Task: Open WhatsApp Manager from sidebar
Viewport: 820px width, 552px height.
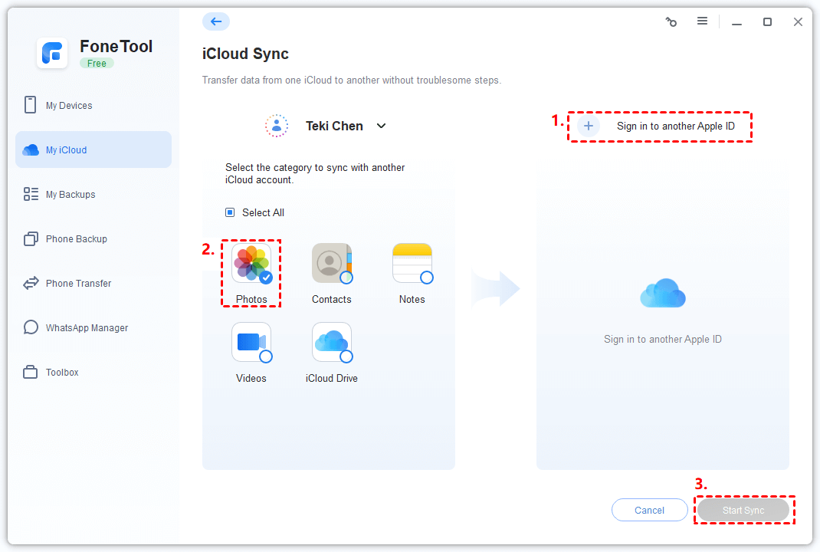Action: [x=87, y=328]
